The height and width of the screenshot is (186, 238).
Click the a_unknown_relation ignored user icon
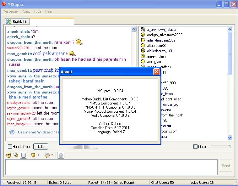[x=143, y=29]
